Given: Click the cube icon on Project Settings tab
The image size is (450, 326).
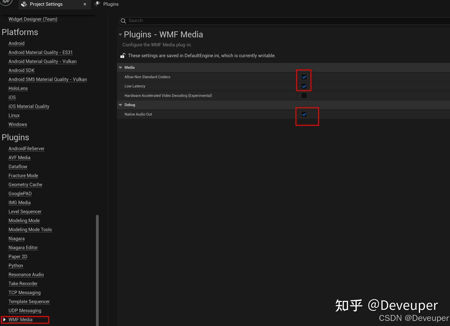Looking at the screenshot, I should (24, 4).
